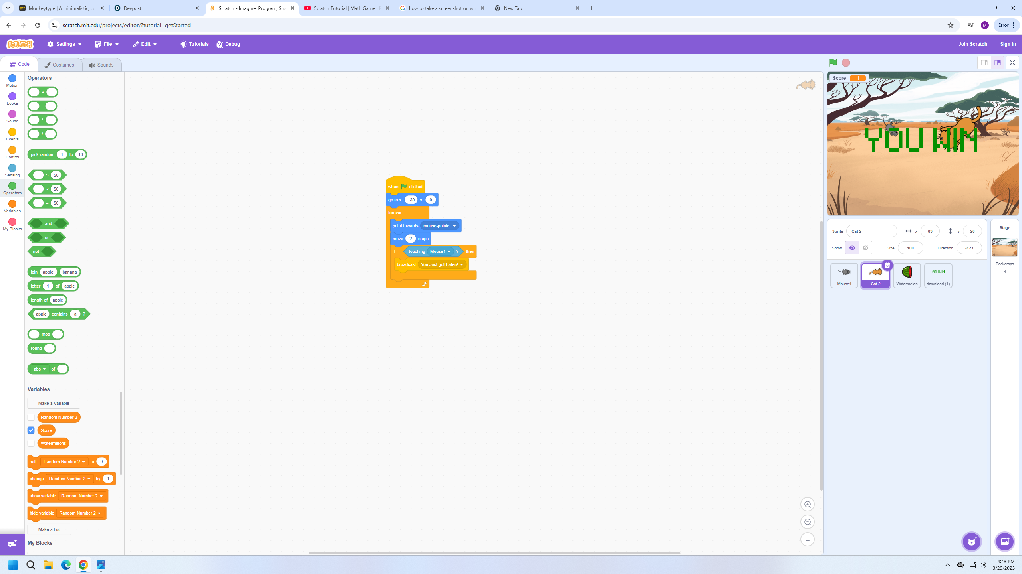
Task: Zoom out the code workspace
Action: tap(807, 522)
